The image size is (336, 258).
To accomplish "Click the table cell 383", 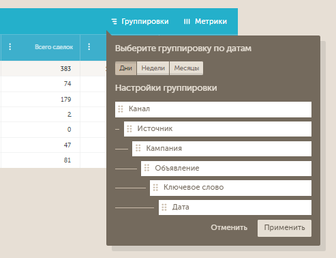I will click(65, 68).
